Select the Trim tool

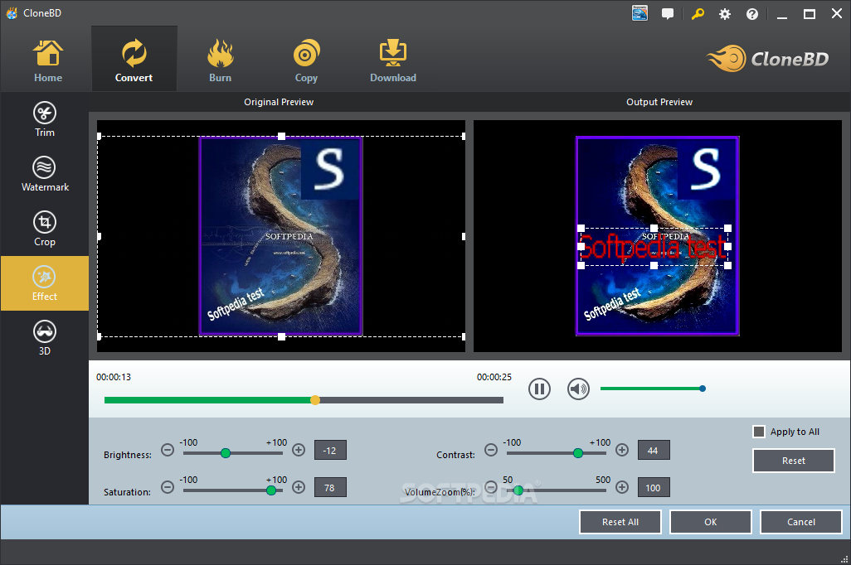click(45, 120)
